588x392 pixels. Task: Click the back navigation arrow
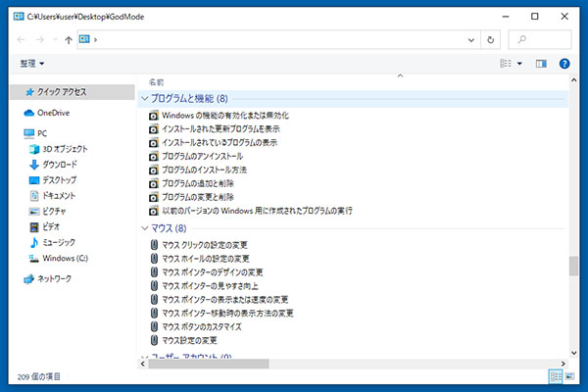[22, 40]
